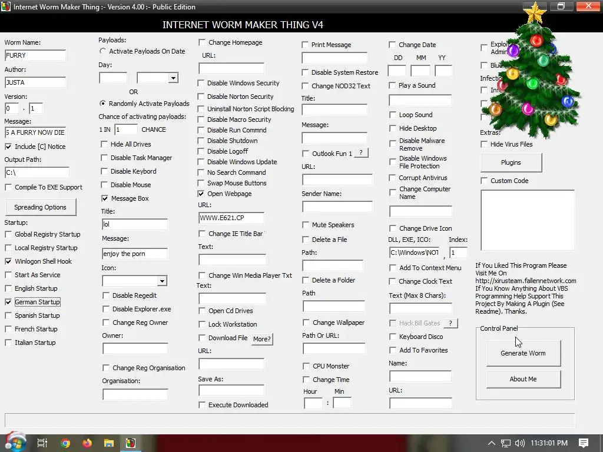Launch Google Chrome from the taskbar
This screenshot has width=603, height=452.
(x=65, y=443)
